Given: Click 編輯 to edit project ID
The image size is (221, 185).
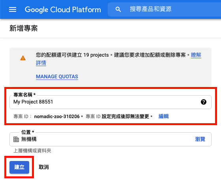Looking at the screenshot, I should pyautogui.click(x=163, y=116).
